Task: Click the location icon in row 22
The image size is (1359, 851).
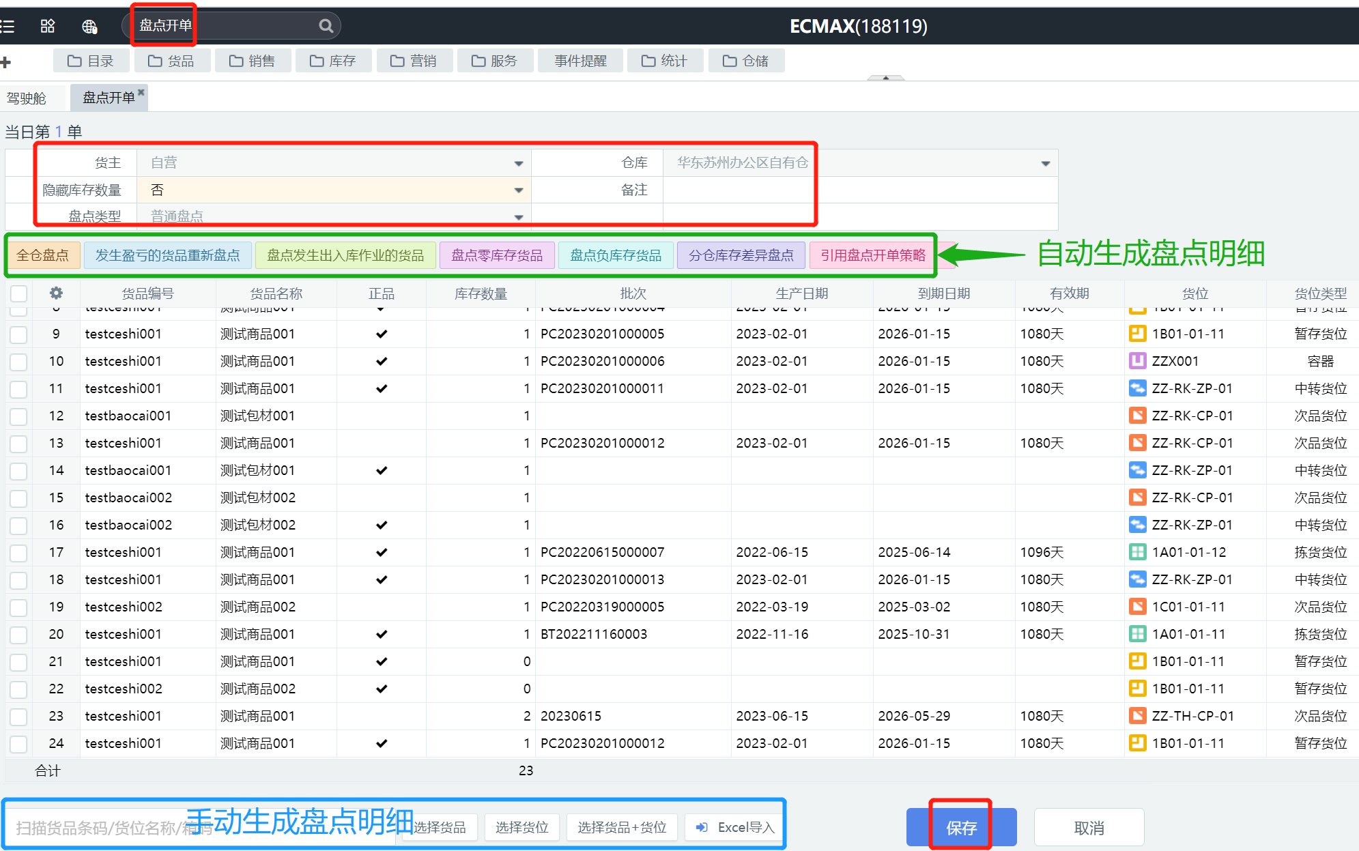Action: coord(1137,689)
